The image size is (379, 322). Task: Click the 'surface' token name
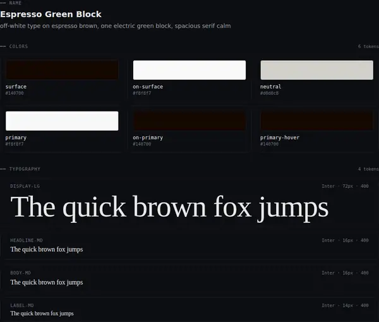pyautogui.click(x=16, y=87)
